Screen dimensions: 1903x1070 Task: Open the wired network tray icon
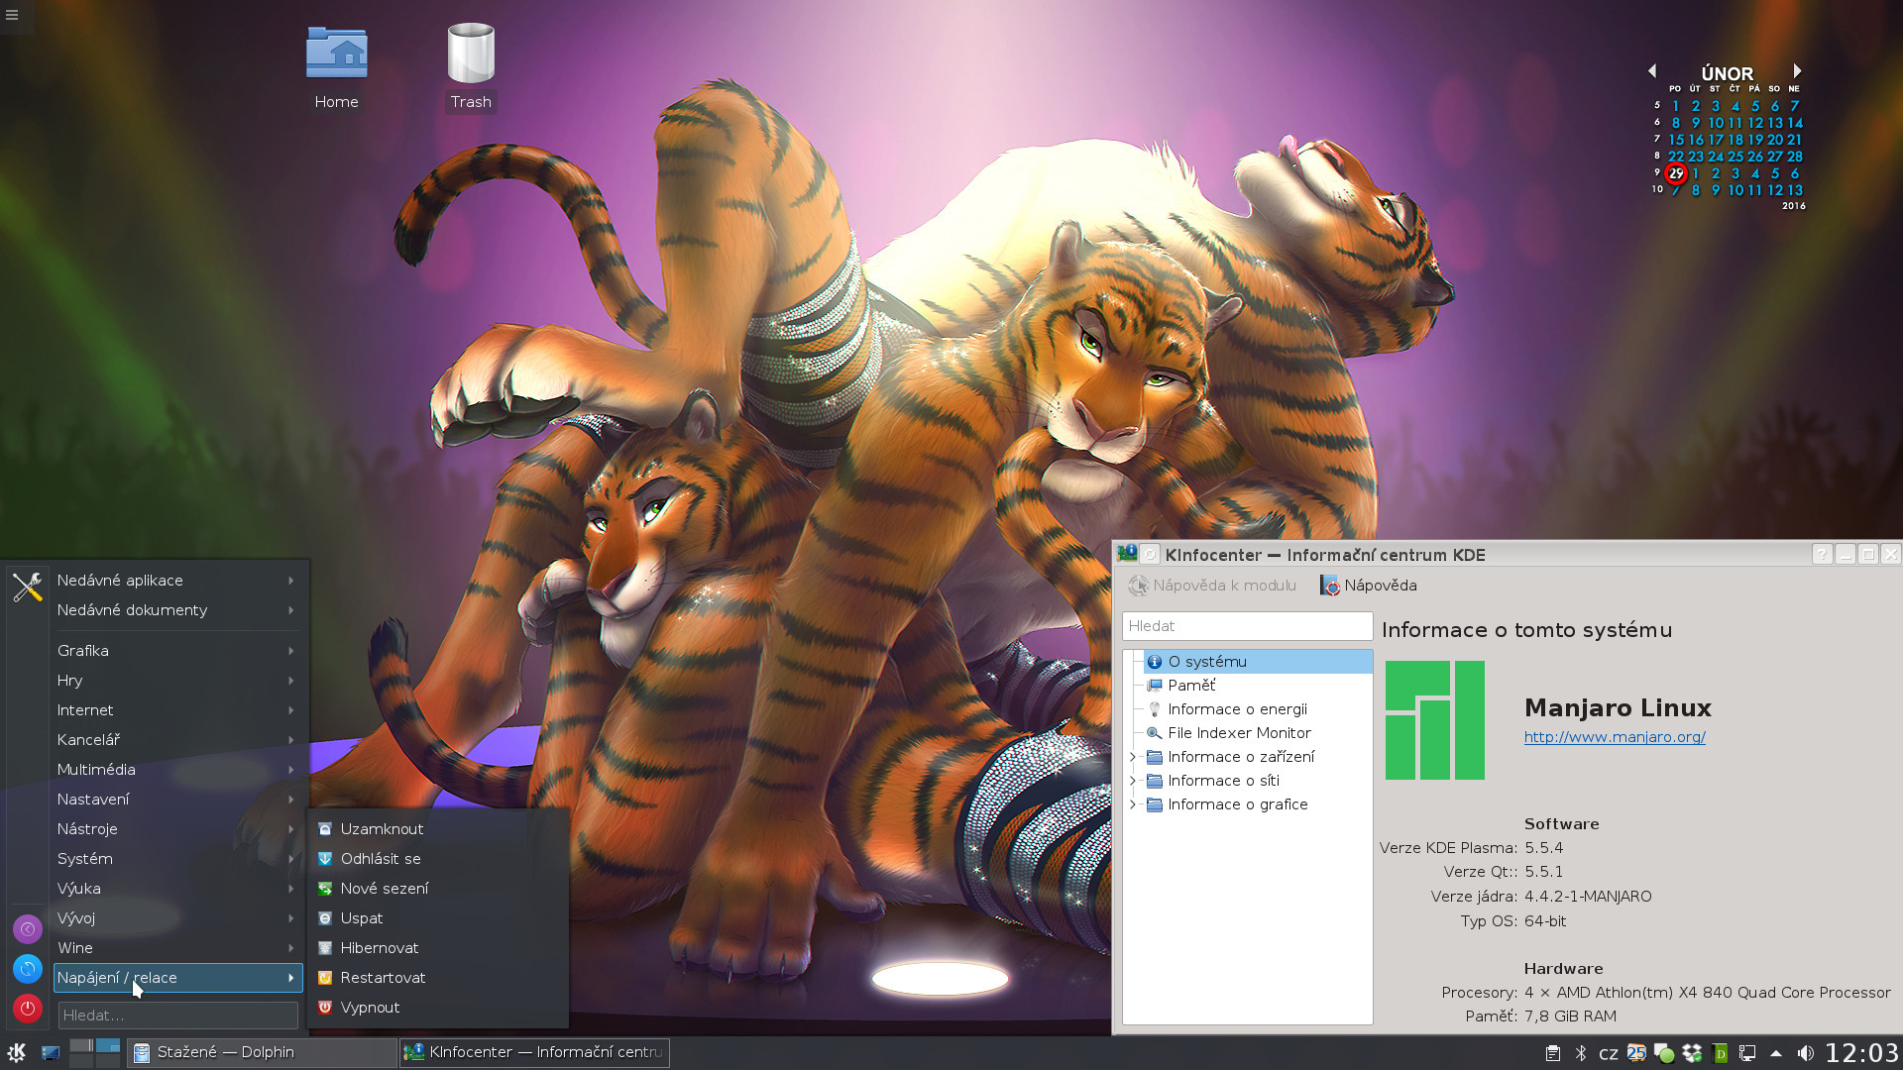[x=1747, y=1053]
